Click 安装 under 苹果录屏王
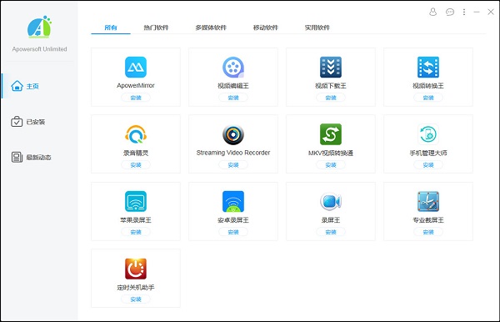This screenshot has width=500, height=322. [136, 232]
